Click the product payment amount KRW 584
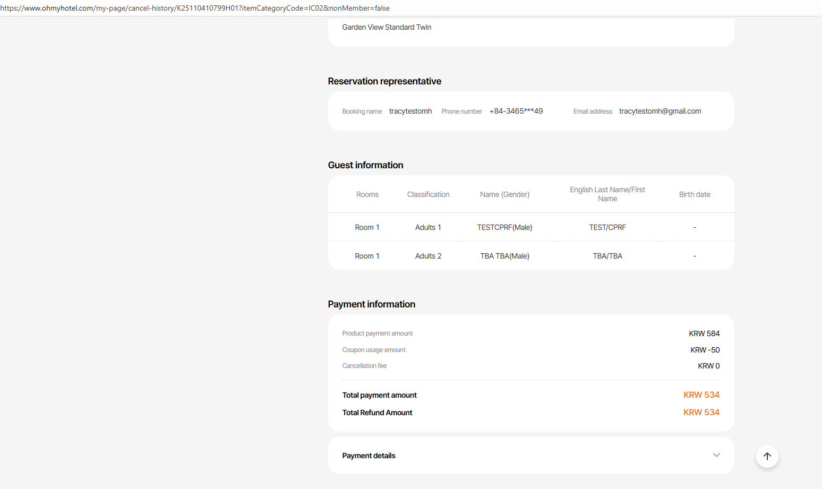 coord(704,333)
